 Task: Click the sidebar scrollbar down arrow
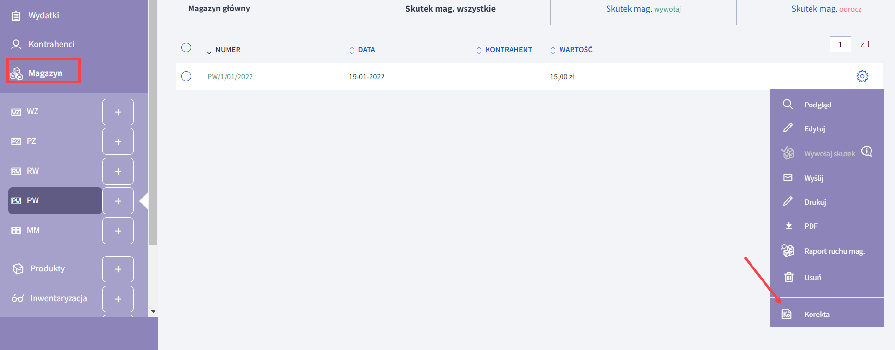point(153,311)
